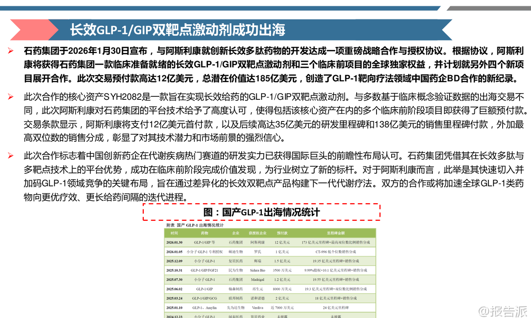
Task: Click the 罗氏 licensee cell
Action: click(257, 252)
